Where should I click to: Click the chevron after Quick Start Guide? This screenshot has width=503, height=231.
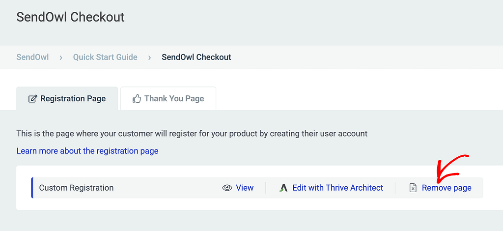pyautogui.click(x=149, y=58)
